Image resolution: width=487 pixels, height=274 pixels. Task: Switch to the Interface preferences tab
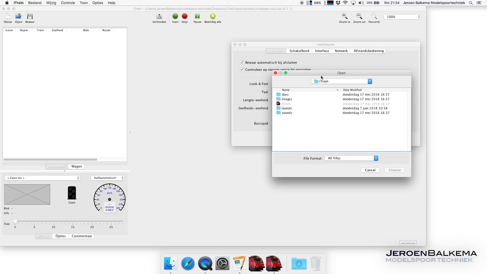click(322, 51)
